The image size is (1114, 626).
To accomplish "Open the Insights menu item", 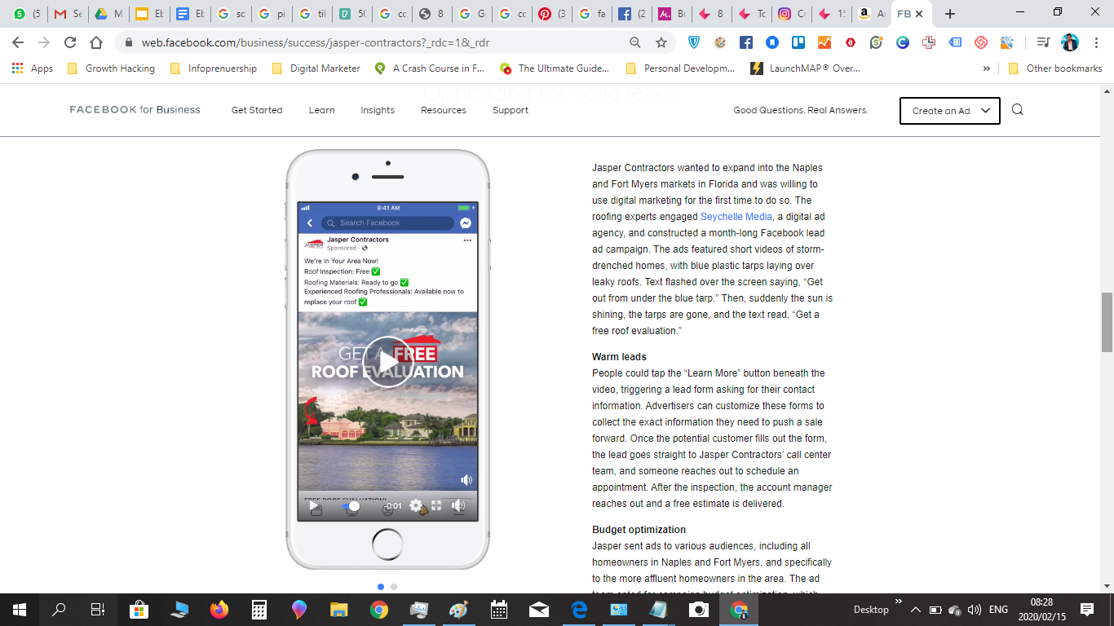I will pyautogui.click(x=378, y=110).
